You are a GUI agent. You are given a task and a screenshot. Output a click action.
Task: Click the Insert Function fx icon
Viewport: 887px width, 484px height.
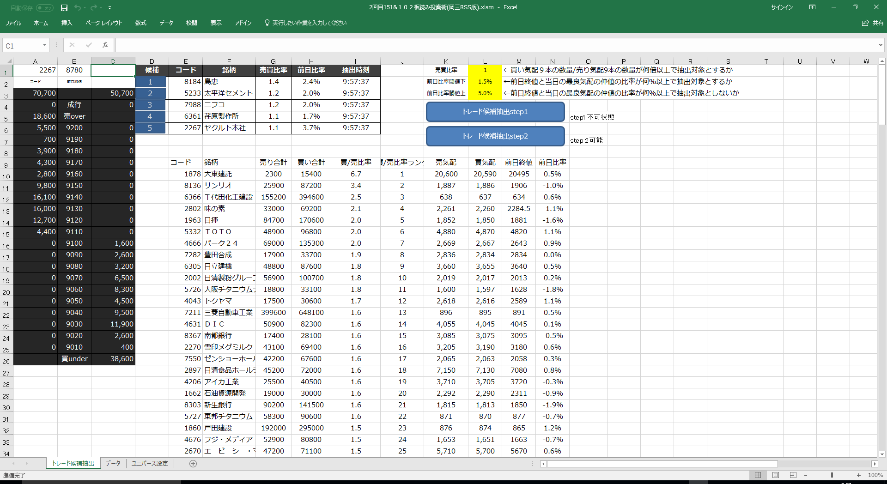pyautogui.click(x=105, y=45)
